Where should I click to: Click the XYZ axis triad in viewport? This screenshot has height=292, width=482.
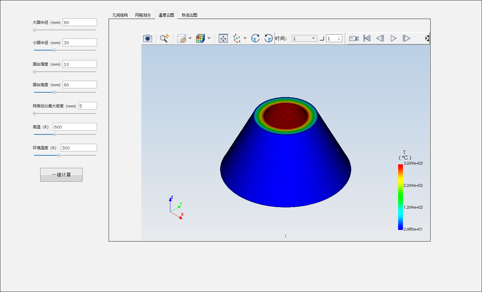pos(176,208)
